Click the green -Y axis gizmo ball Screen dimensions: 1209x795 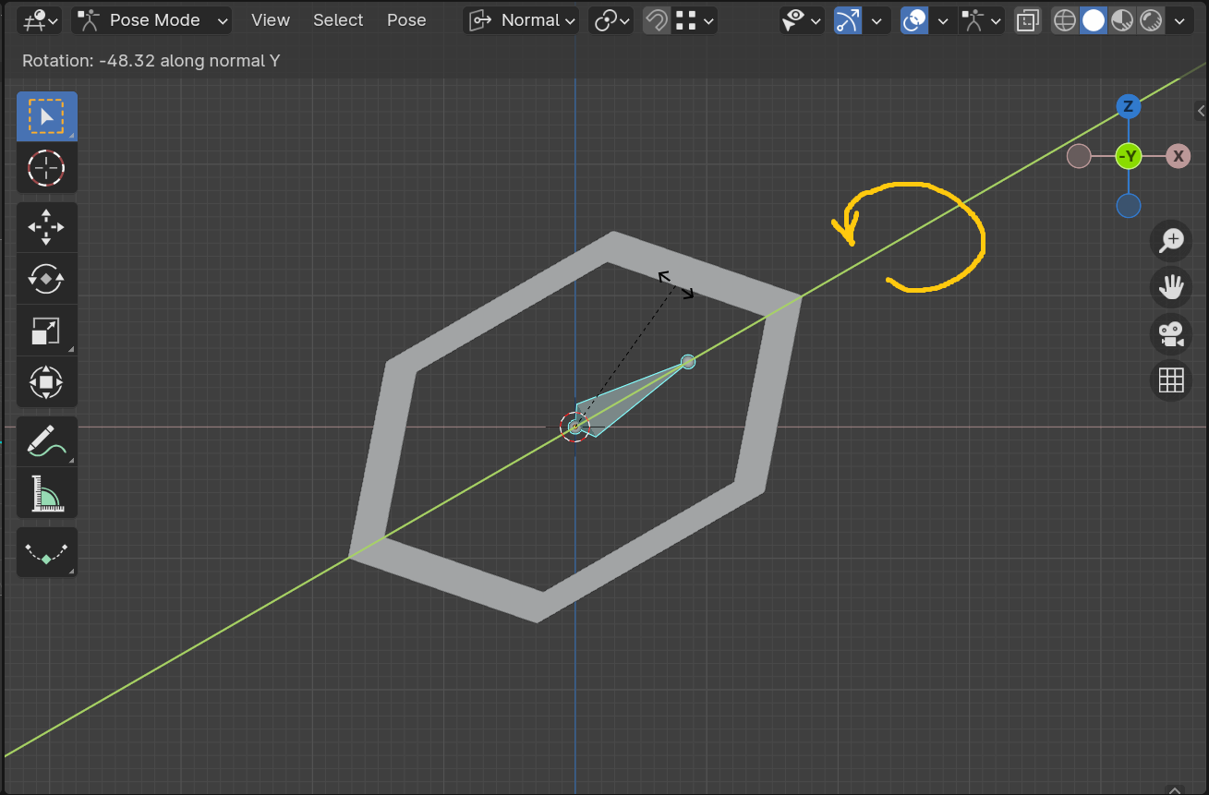(x=1128, y=156)
